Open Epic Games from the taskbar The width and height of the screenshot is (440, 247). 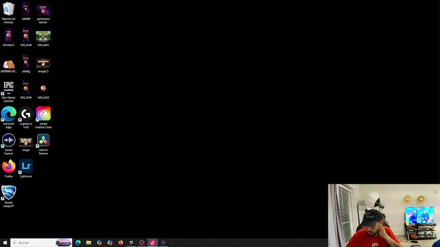click(131, 243)
